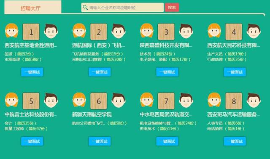Viewport: 270px width, 159px height.
Task: Click the female avatar in booth 7
Action: [147, 100]
